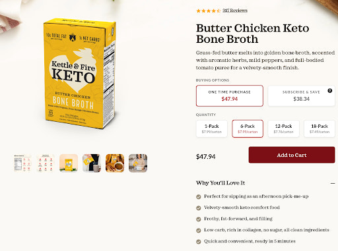Image resolution: width=338 pixels, height=251 pixels.
Task: View the woman in kitchen thumbnail
Action: [x=138, y=163]
